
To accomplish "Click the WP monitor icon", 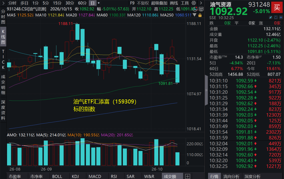I will pos(201,9).
